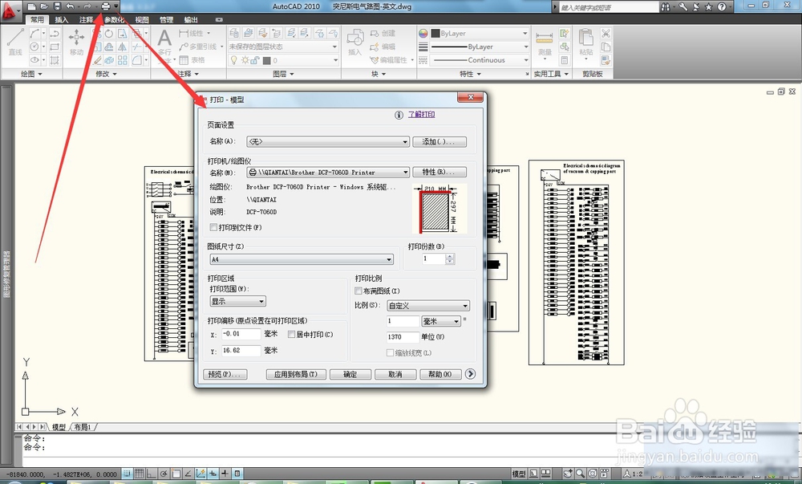Click the Paste (粘贴) icon
Image resolution: width=802 pixels, height=484 pixels.
585,43
